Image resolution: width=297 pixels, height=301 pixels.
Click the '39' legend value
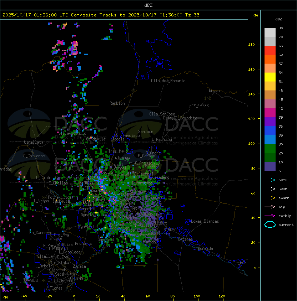[281, 118]
